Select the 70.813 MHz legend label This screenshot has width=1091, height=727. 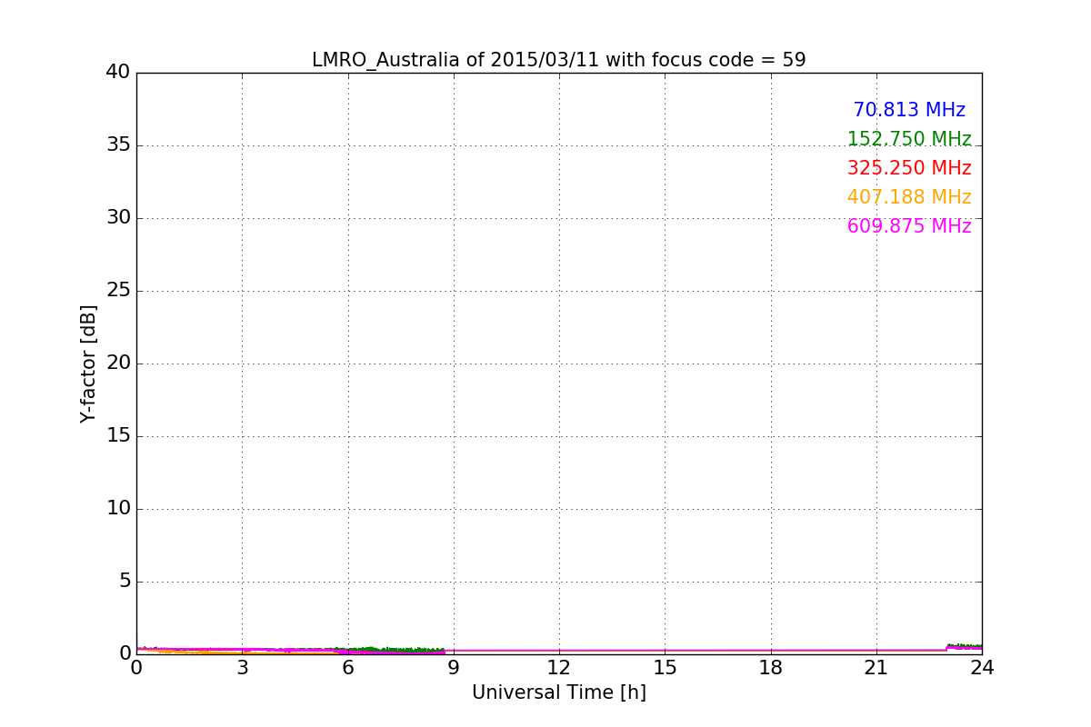point(909,110)
